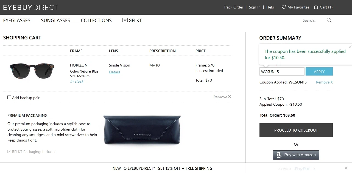
Task: Click the Total Order: $59.50 text
Action: coord(277,115)
